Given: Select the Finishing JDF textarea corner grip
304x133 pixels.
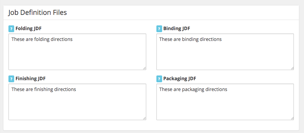Looking at the screenshot, I should coord(145,118).
